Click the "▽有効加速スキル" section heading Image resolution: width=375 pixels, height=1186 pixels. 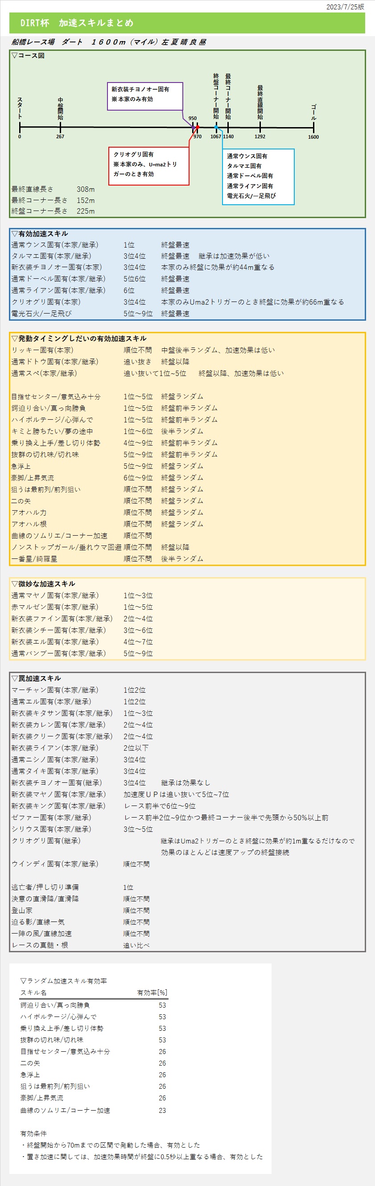(40, 234)
